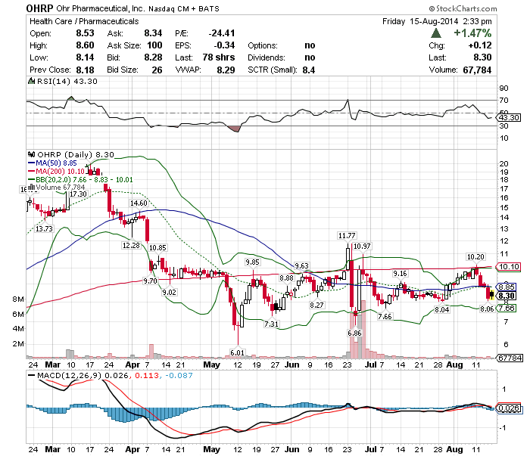The image size is (530, 456).
Task: Click the 11.77 June high annotation
Action: 347,236
